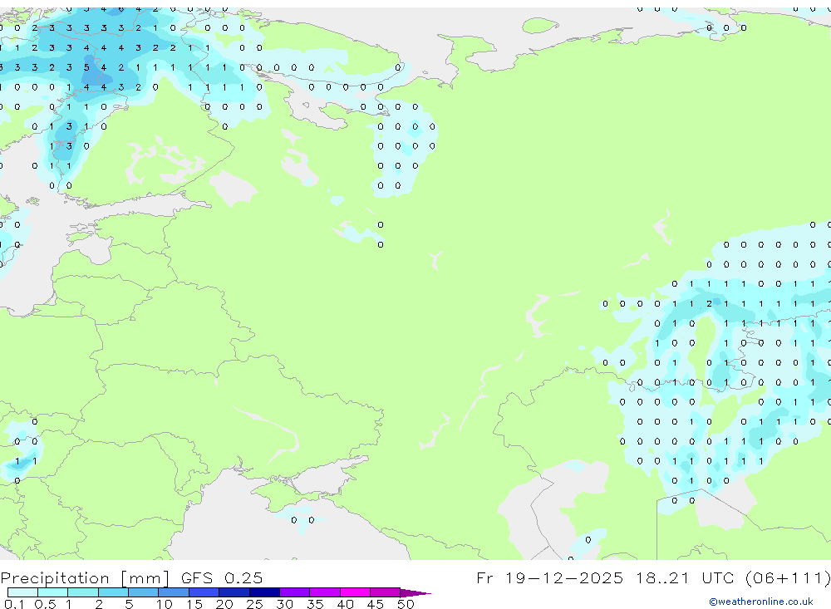Pick the 25–30 mm navy legend swatch
This screenshot has width=831, height=609.
pos(264,592)
